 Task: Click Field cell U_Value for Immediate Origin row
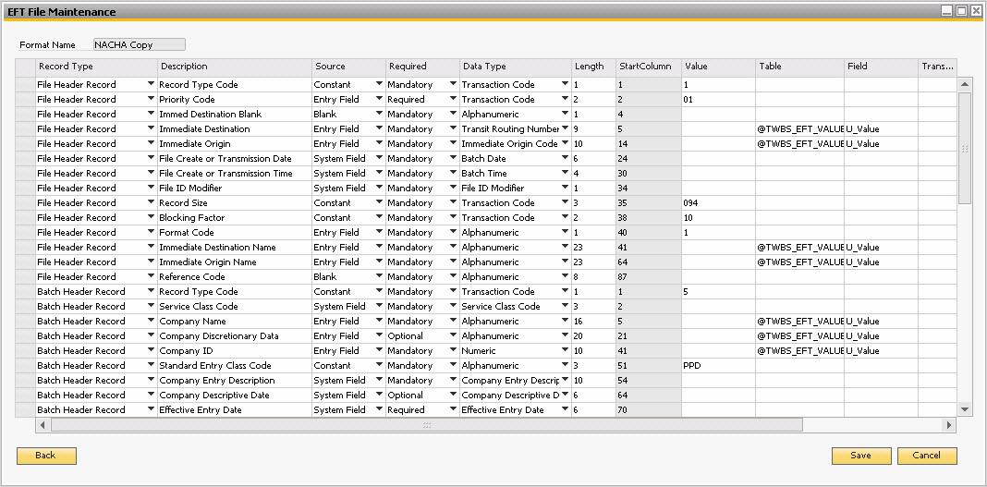(881, 143)
